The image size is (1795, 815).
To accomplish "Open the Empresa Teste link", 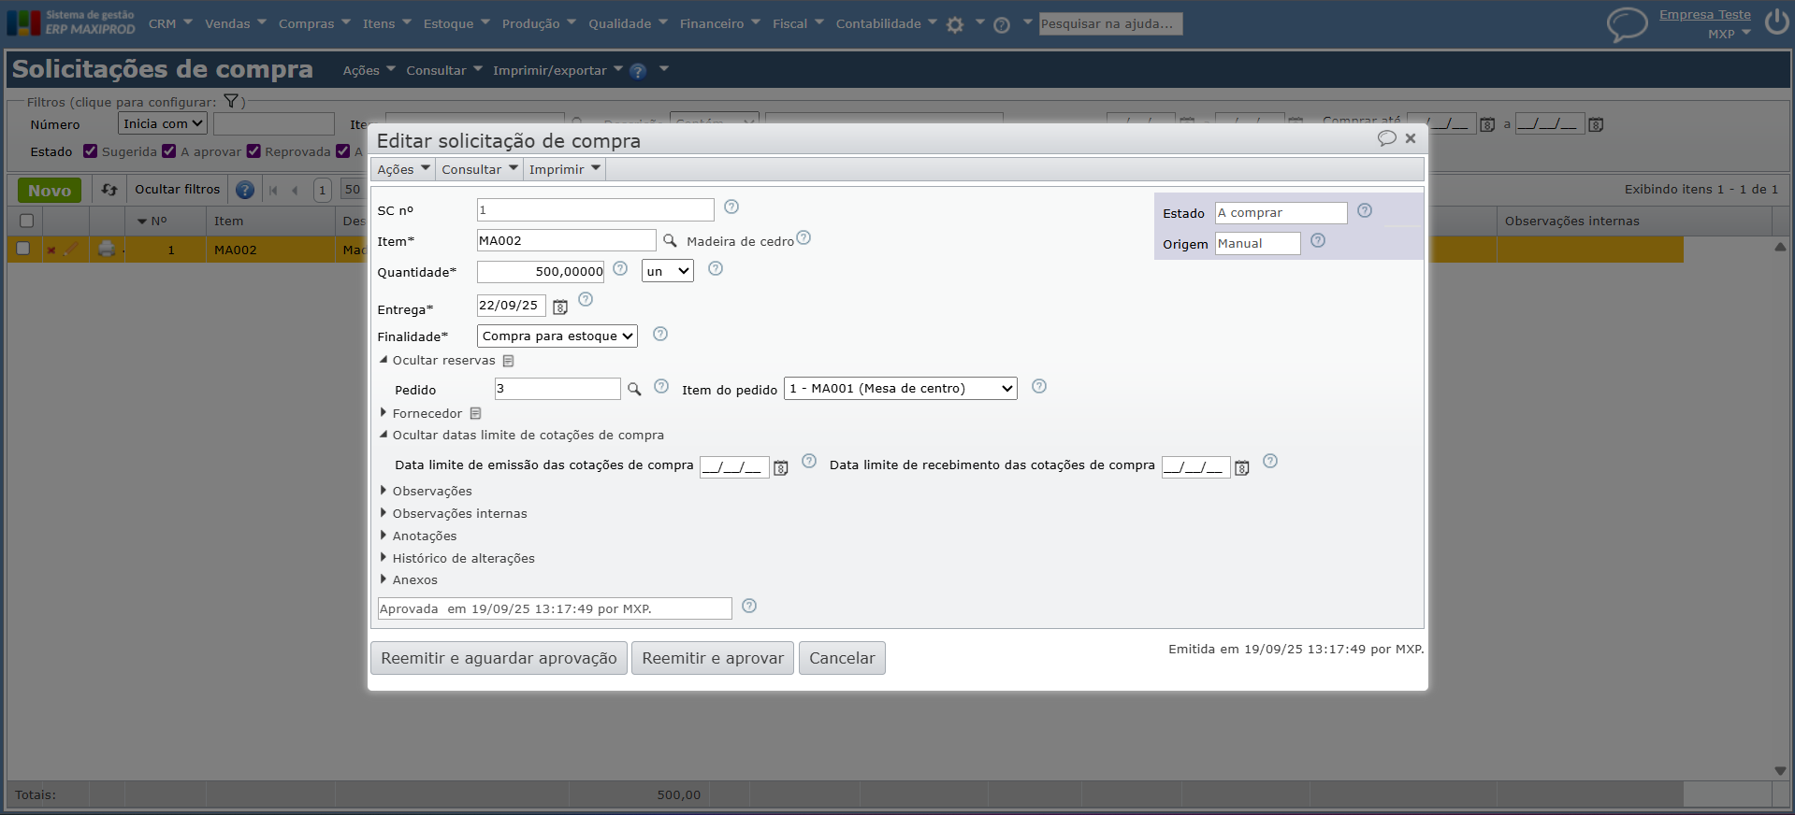I will tap(1704, 14).
